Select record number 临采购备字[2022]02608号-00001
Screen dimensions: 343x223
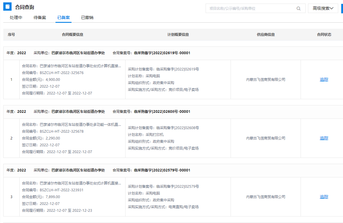pyautogui.click(x=162, y=111)
